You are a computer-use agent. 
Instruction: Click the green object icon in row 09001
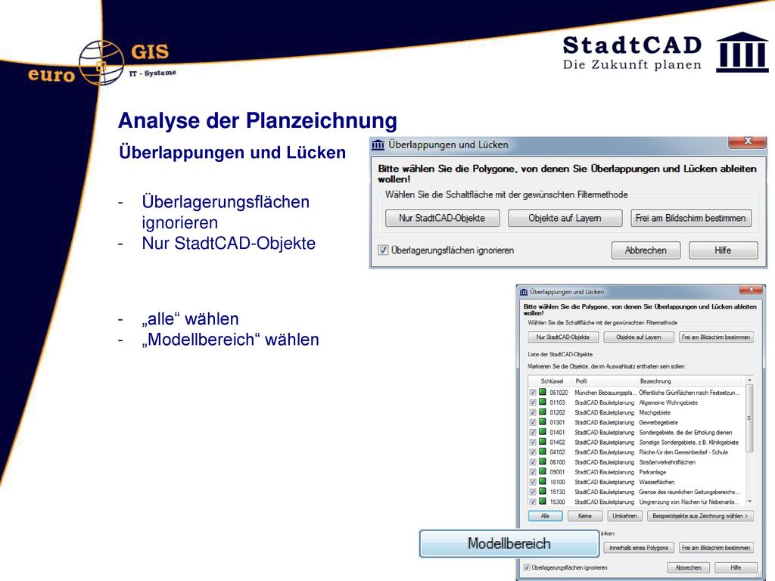542,472
